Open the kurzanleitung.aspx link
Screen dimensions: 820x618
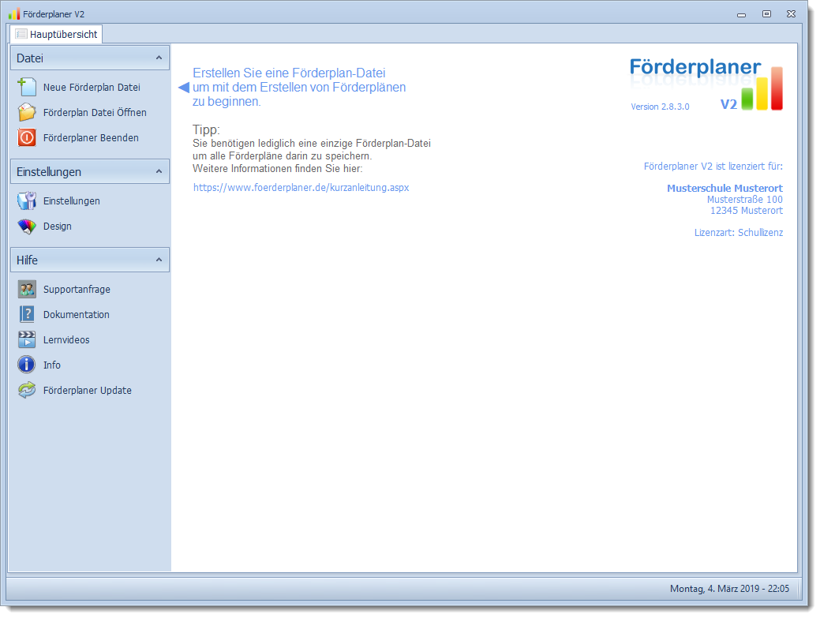(301, 187)
